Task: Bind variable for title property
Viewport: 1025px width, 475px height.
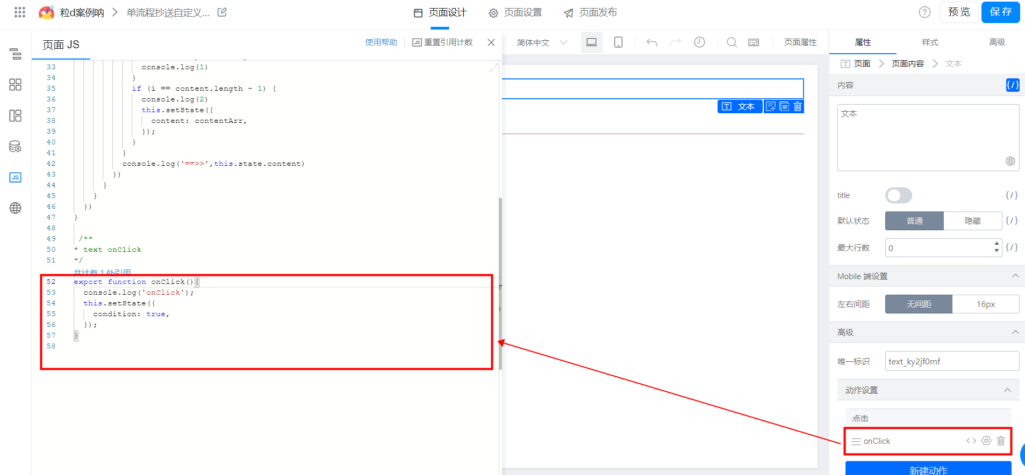Action: [1012, 195]
